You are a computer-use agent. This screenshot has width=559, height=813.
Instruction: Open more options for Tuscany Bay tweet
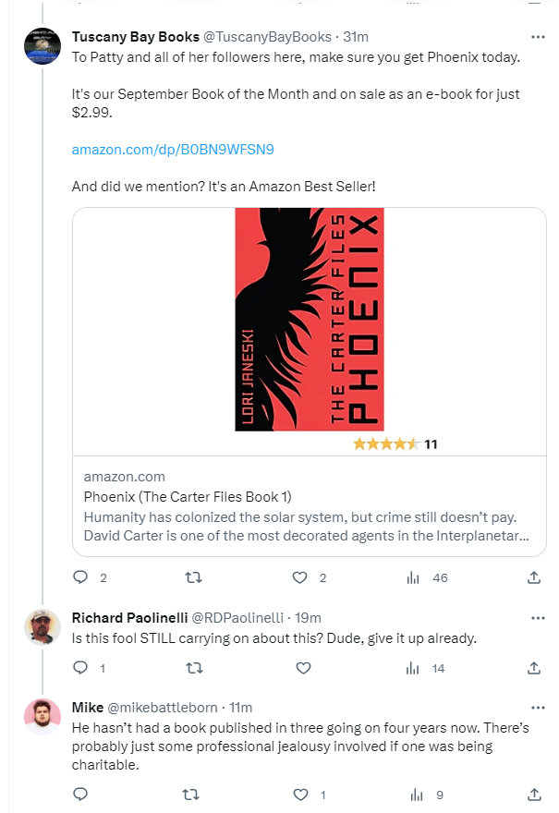(538, 37)
